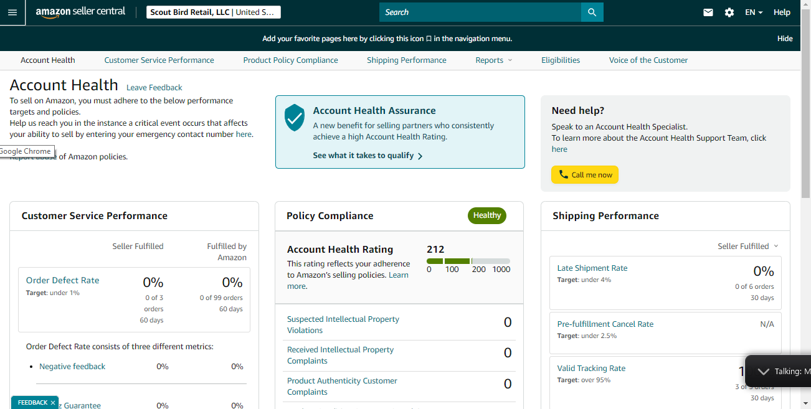811x409 pixels.
Task: Click See what it takes to qualify
Action: click(x=368, y=156)
